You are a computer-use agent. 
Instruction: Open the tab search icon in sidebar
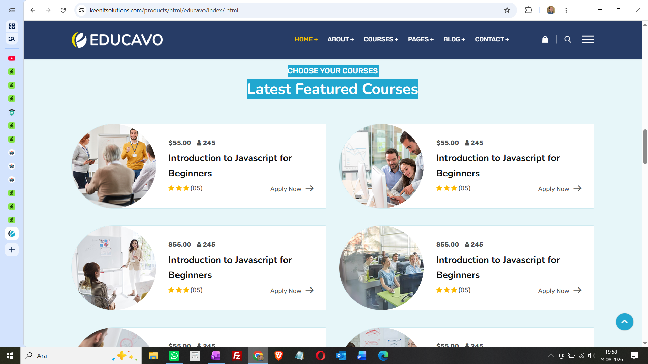[12, 39]
